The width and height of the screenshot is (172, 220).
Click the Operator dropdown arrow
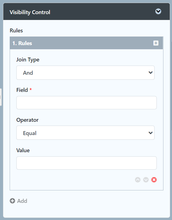click(150, 133)
